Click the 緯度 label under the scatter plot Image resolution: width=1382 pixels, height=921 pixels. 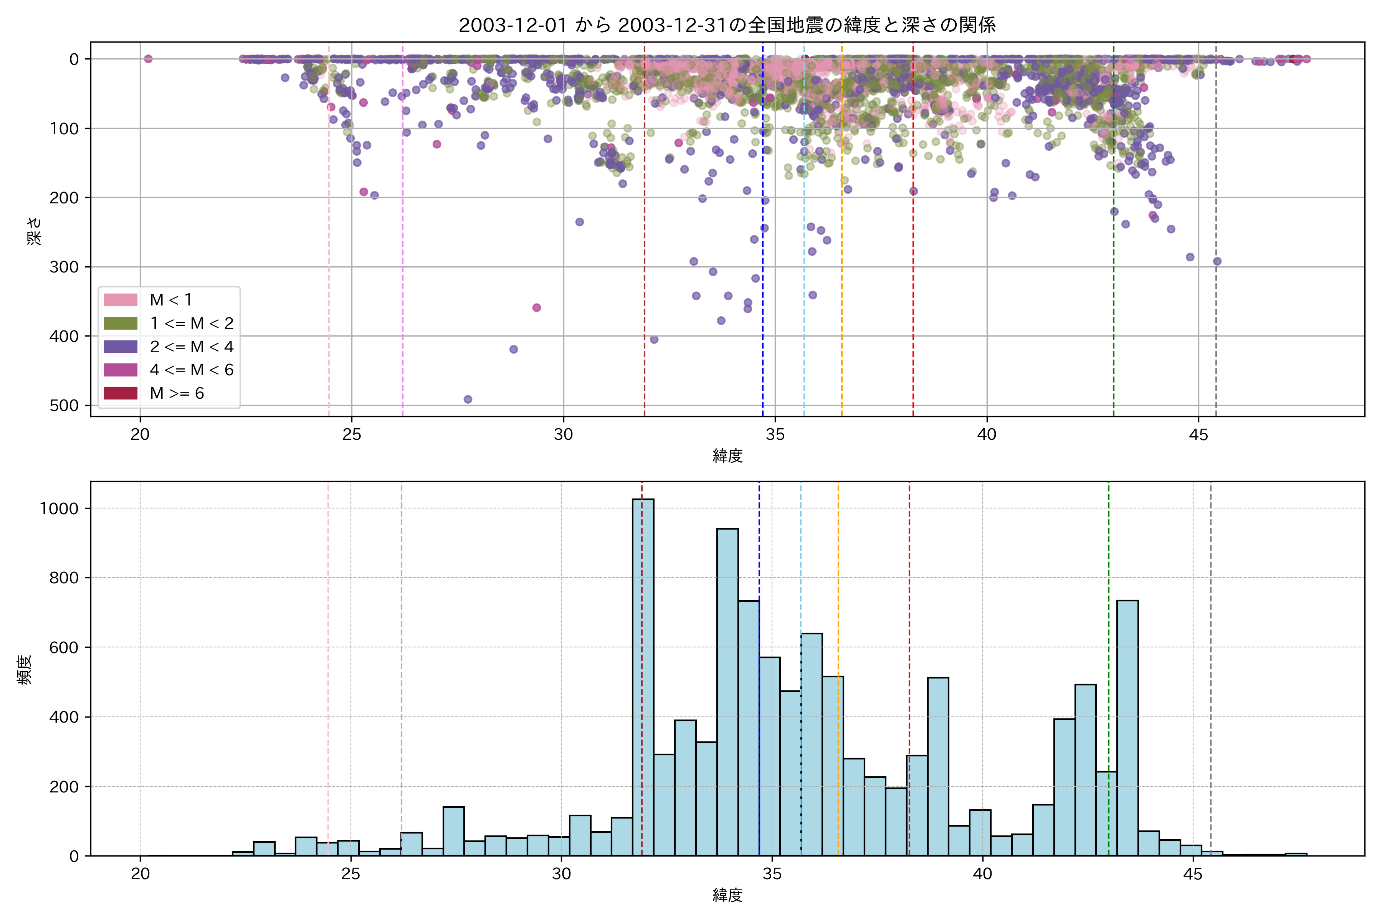point(727,456)
